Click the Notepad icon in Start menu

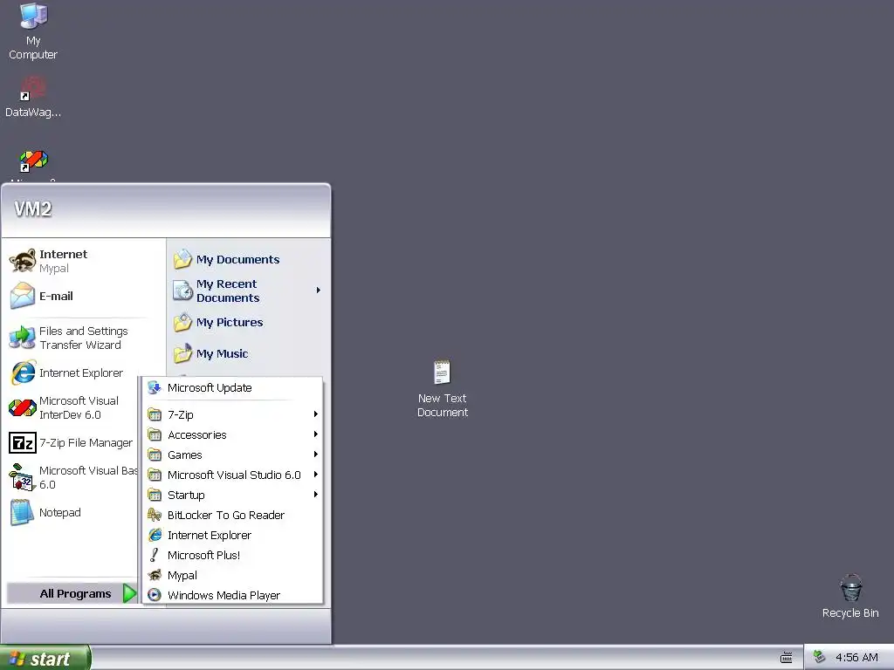click(x=23, y=512)
